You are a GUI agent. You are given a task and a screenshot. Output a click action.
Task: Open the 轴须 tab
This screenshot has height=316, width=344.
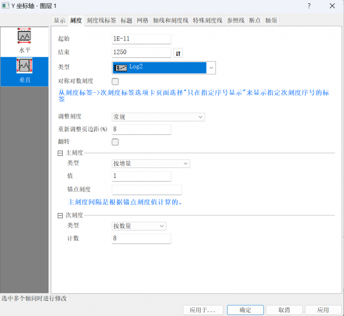tap(271, 21)
